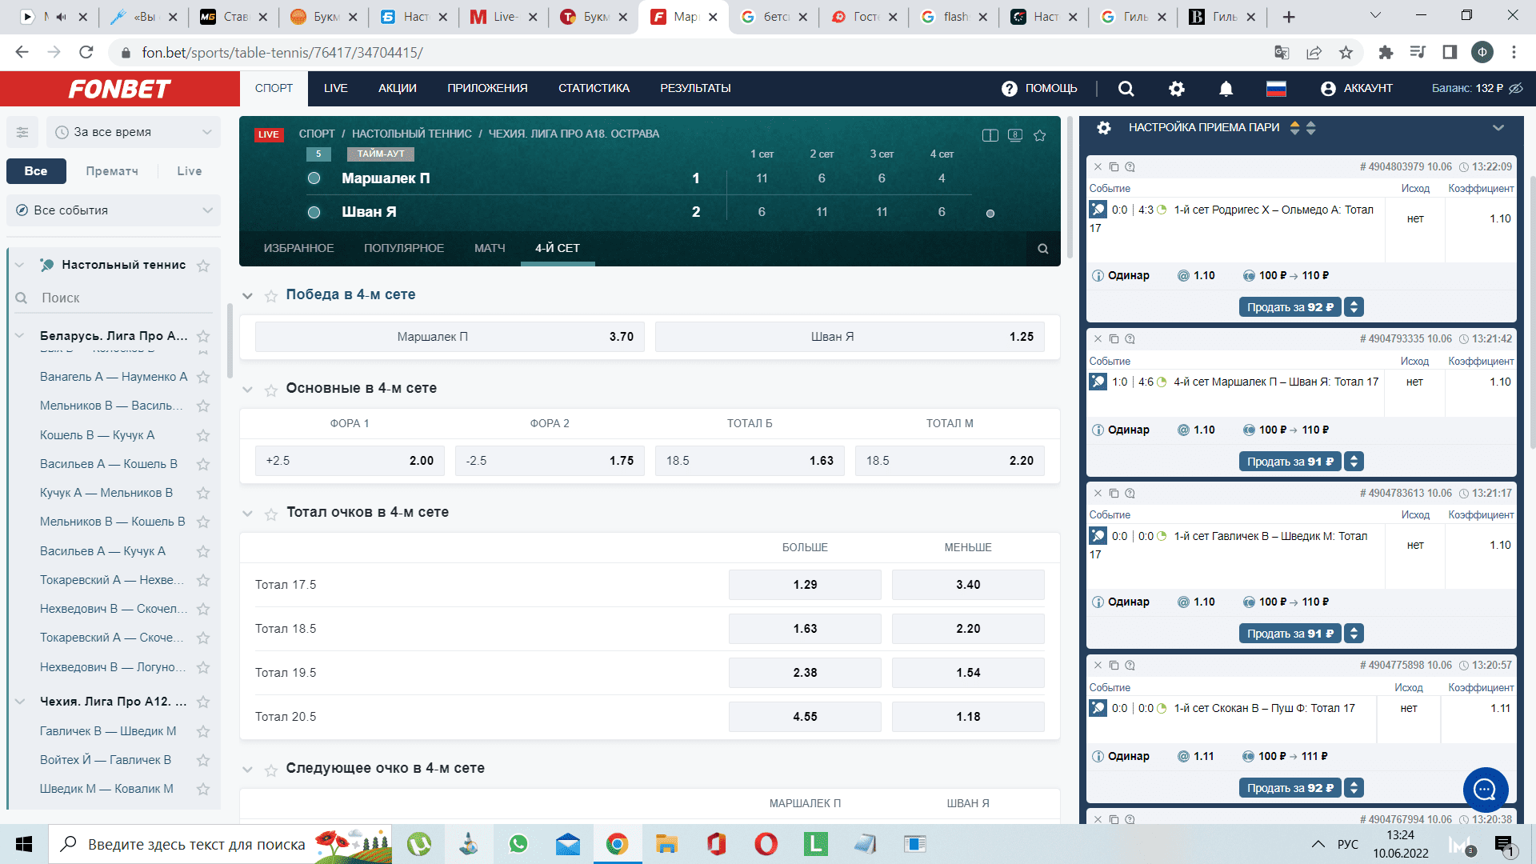
Task: Add the Маршалек–Шван match to favorites
Action: (x=1040, y=135)
